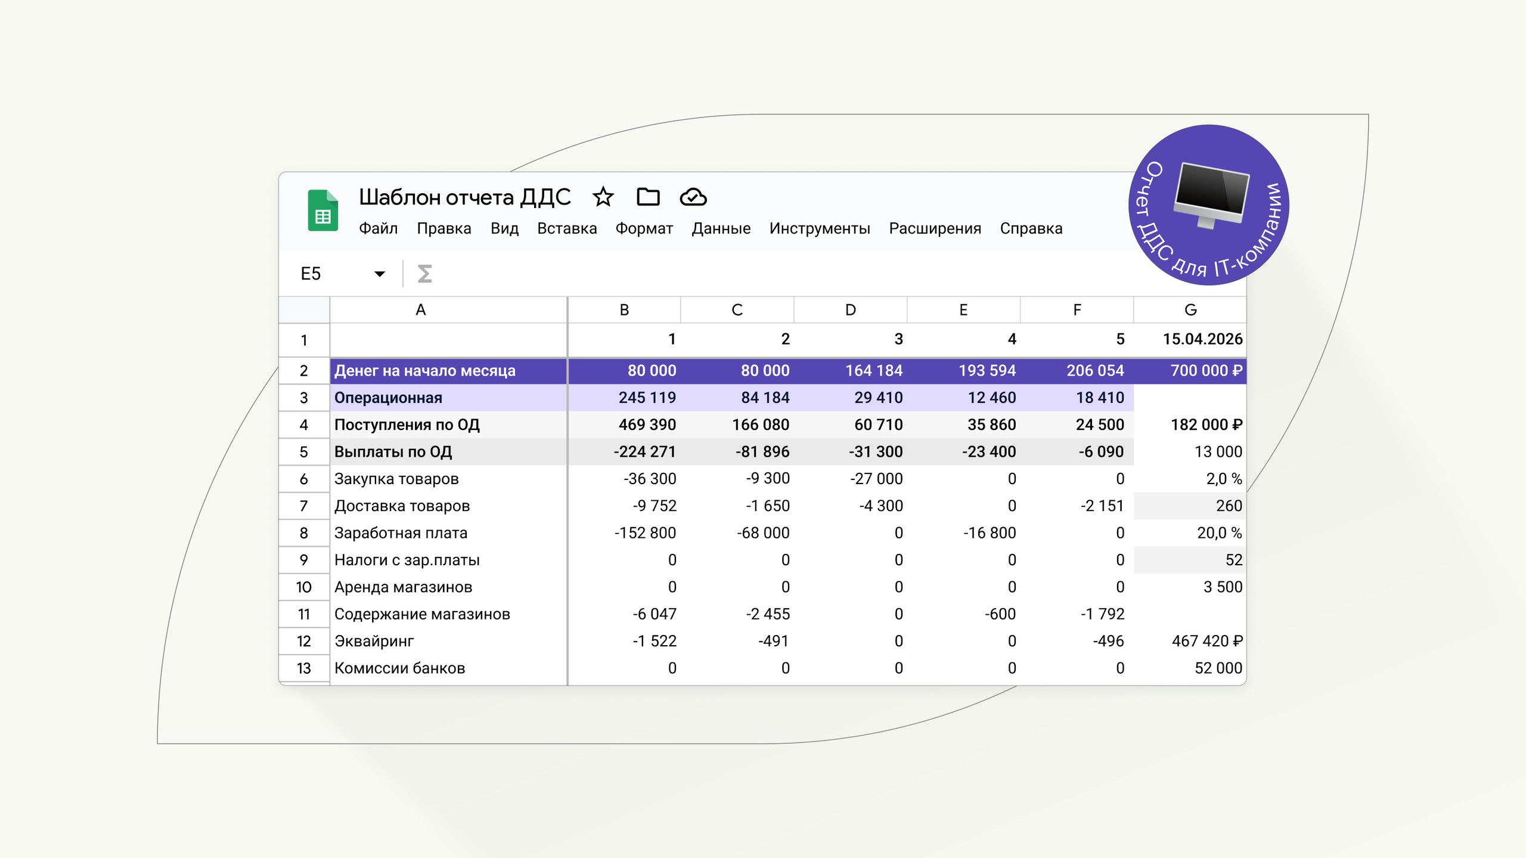Open the Данные menu

(721, 228)
